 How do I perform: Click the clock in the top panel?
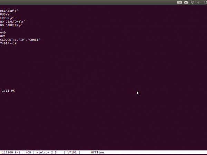click(205, 2)
